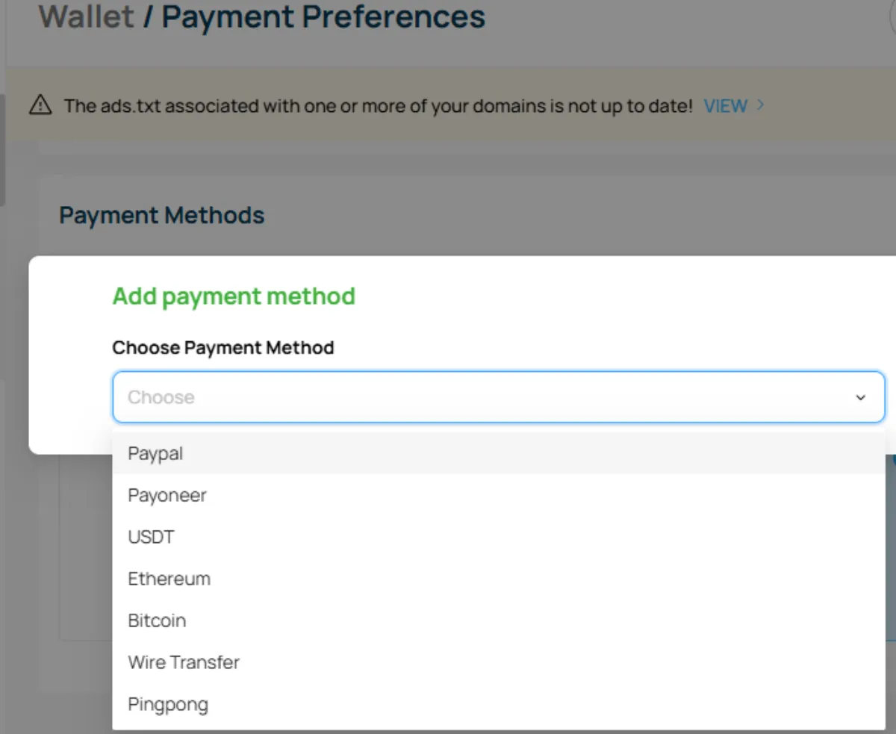Viewport: 896px width, 734px height.
Task: Click the dropdown arrow on the Choose field
Action: point(860,397)
